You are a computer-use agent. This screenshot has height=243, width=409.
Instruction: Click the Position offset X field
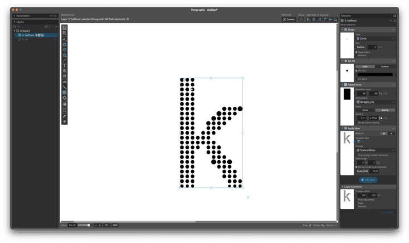[x=362, y=195]
